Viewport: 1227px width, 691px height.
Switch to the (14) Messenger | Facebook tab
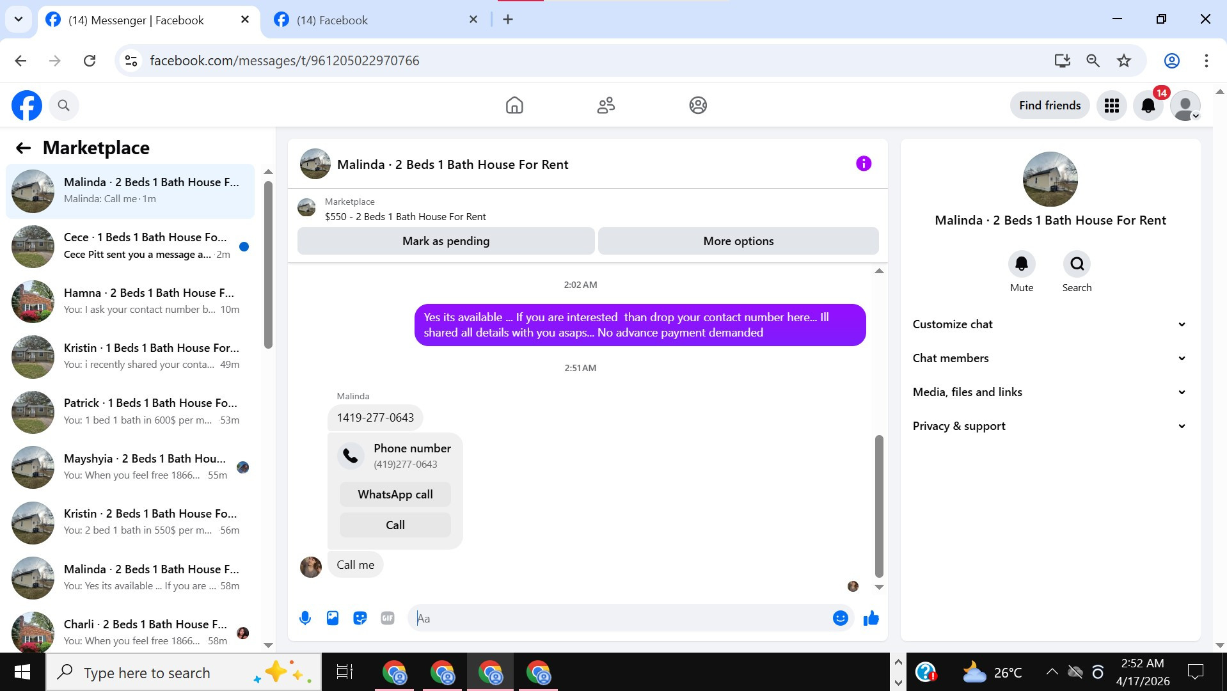point(148,20)
